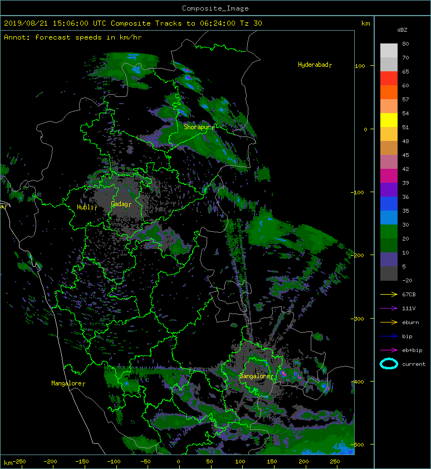Click the -300 tick on the vertical axis
This screenshot has width=431, height=469.
pos(357,319)
